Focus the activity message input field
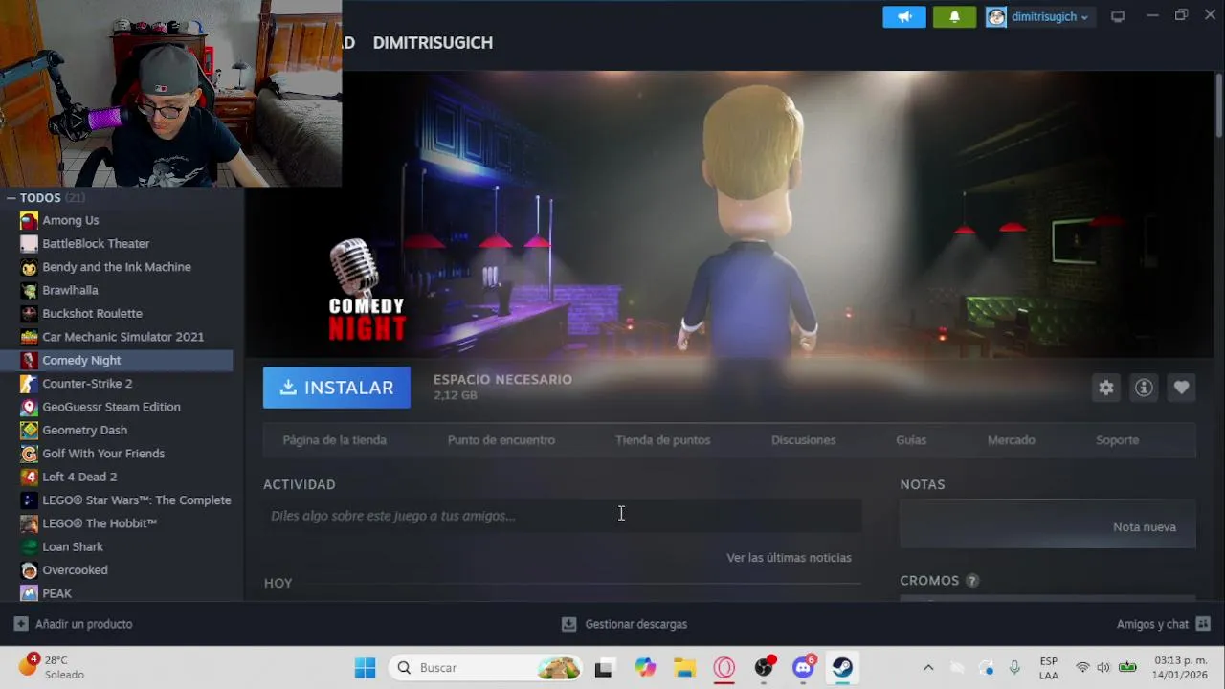1225x689 pixels. (x=563, y=516)
